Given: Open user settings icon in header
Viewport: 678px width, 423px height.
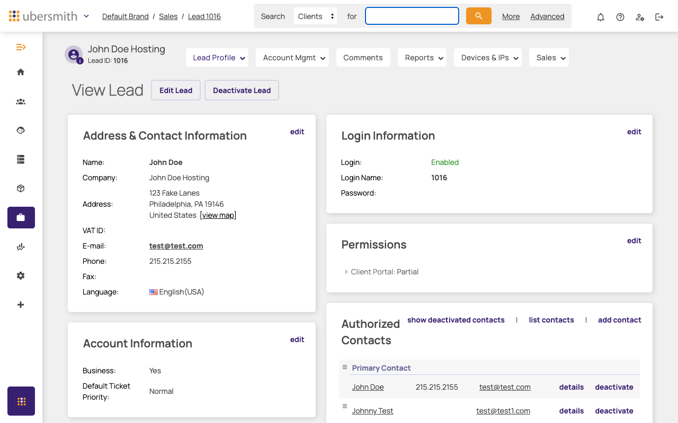Looking at the screenshot, I should 640,17.
